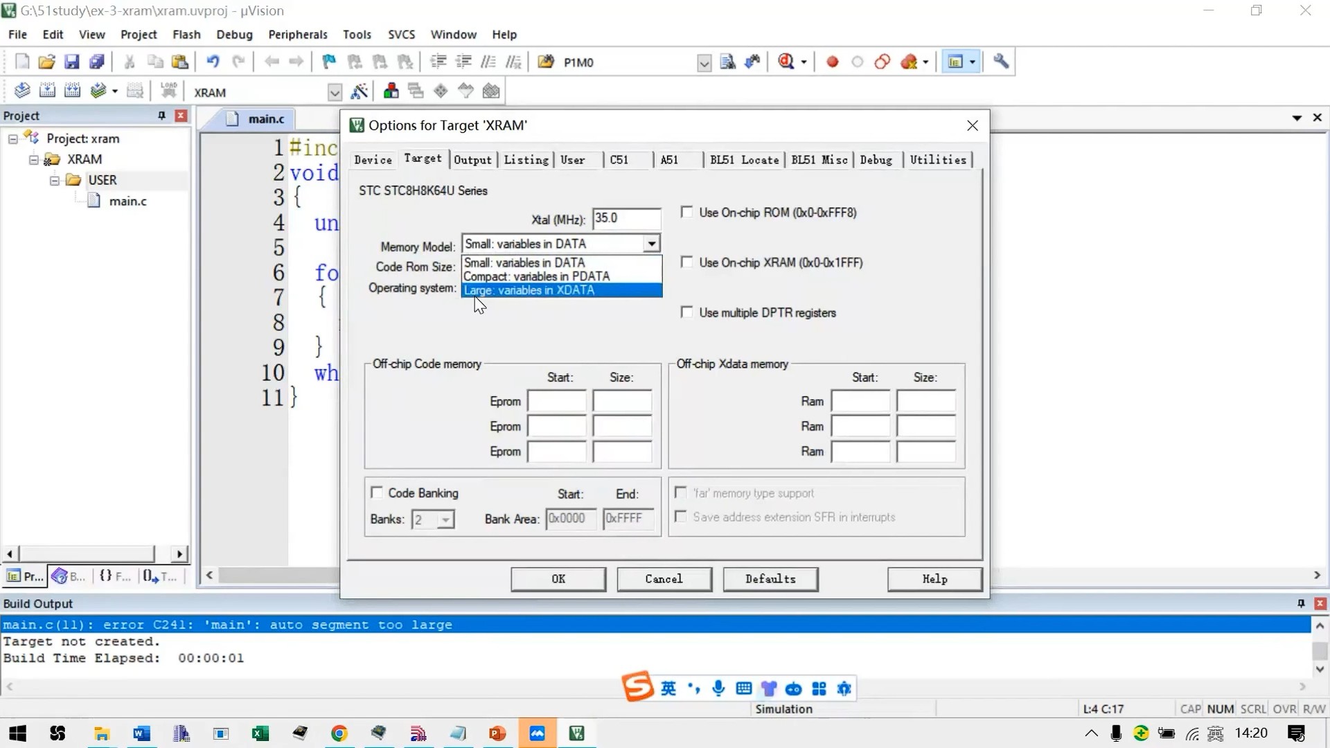Enable the Code Banking checkbox

coord(377,492)
